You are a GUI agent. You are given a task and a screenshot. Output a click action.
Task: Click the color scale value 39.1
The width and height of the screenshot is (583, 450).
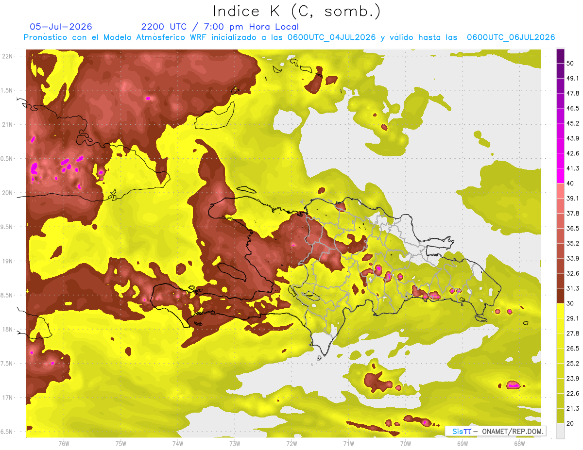tap(573, 199)
